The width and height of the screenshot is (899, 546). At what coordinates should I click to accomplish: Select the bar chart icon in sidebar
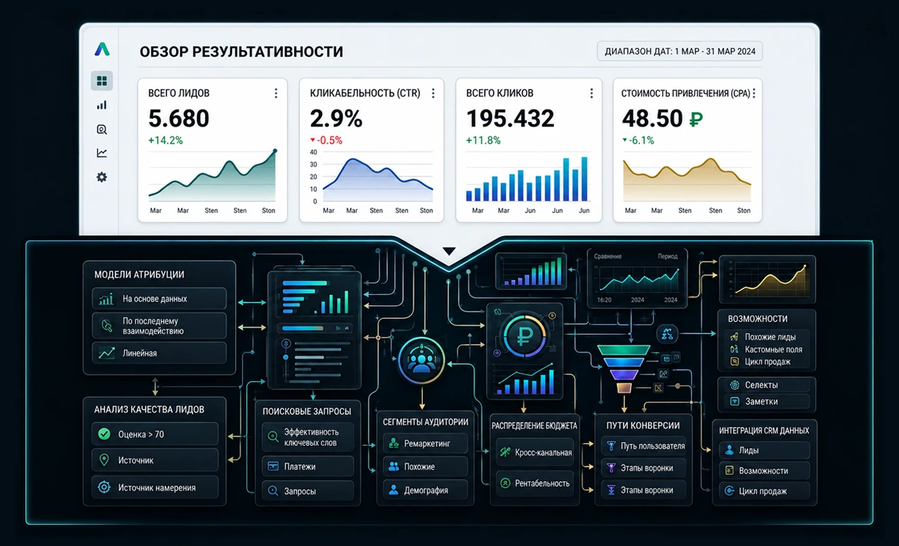(102, 105)
